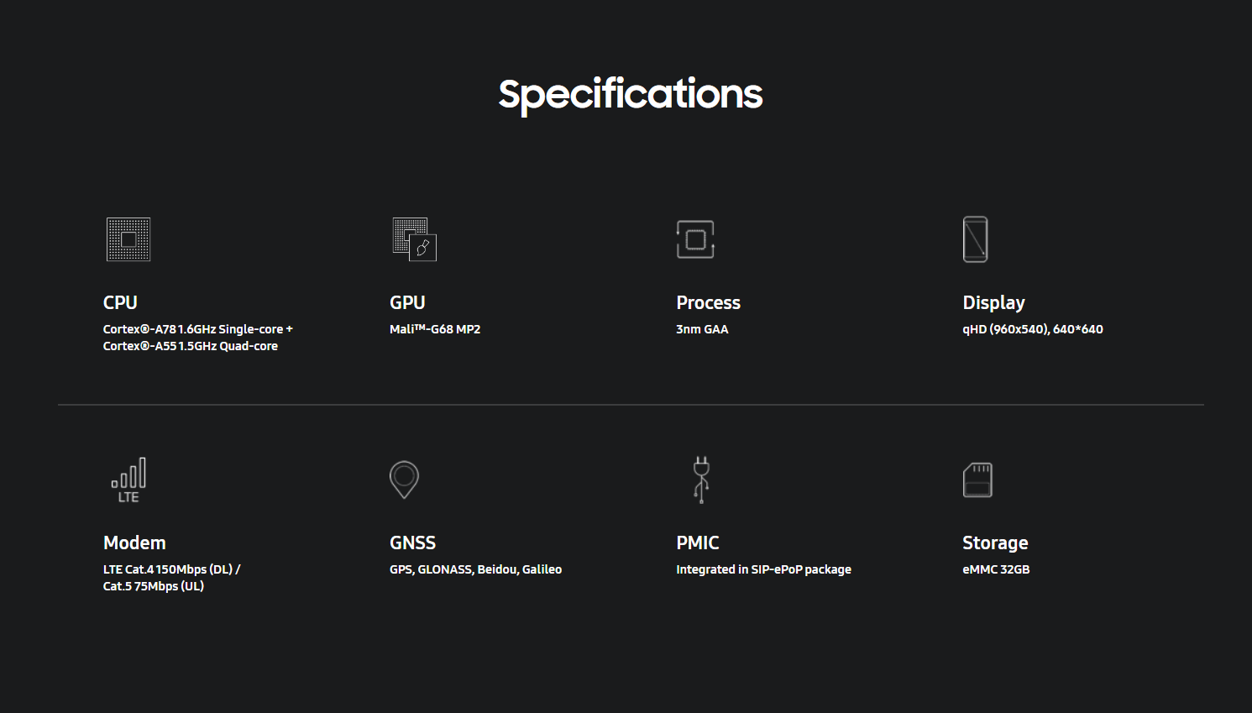Click the Modem heading text

coord(134,543)
